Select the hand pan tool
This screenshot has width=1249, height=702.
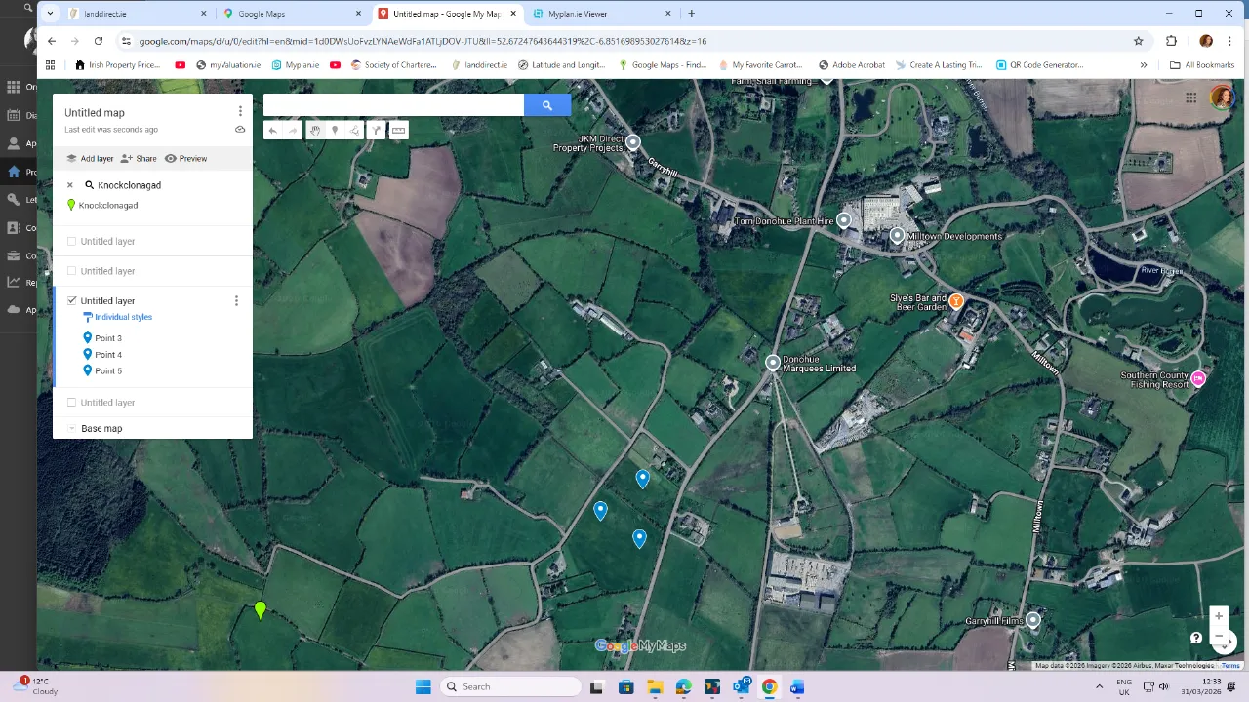coord(315,130)
